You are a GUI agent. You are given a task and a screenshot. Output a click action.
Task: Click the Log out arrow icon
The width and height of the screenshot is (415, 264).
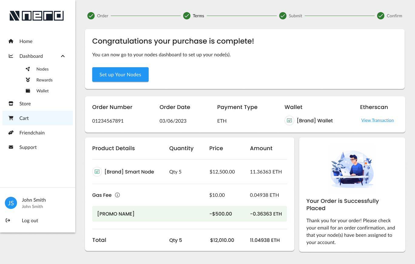(x=8, y=220)
